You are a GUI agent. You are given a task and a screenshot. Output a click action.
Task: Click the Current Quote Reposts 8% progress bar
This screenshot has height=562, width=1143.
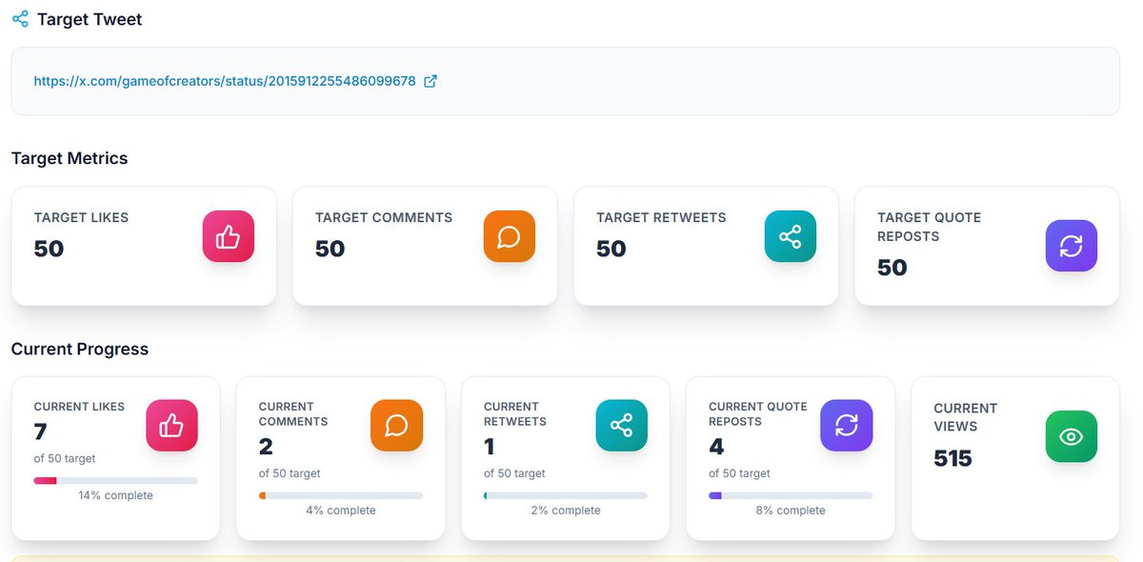[x=791, y=495]
